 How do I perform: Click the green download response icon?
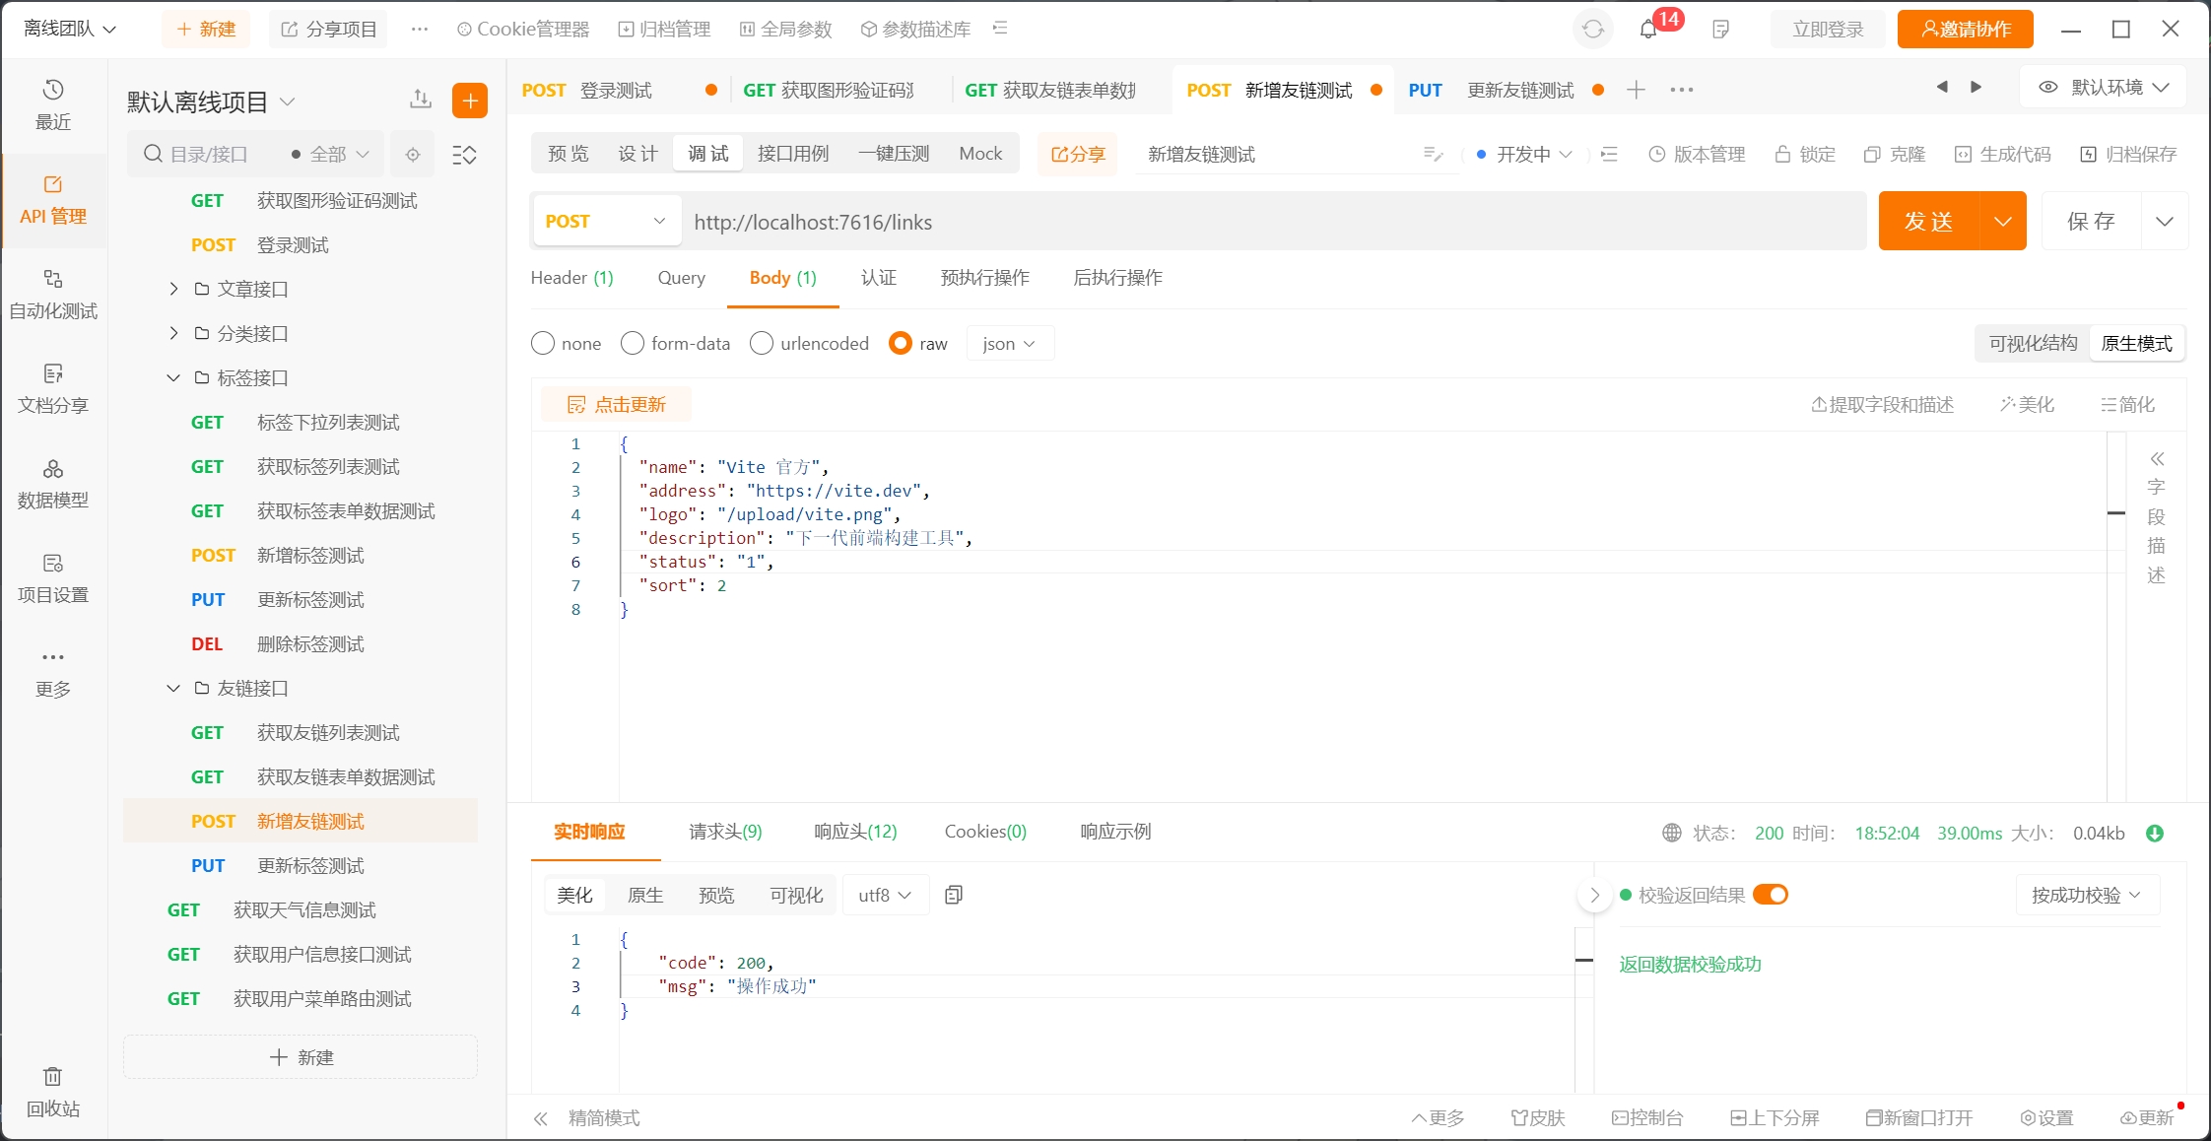click(x=2155, y=833)
